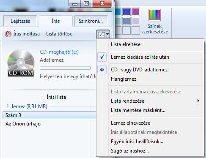Click Lista törlése button

tap(59, 34)
